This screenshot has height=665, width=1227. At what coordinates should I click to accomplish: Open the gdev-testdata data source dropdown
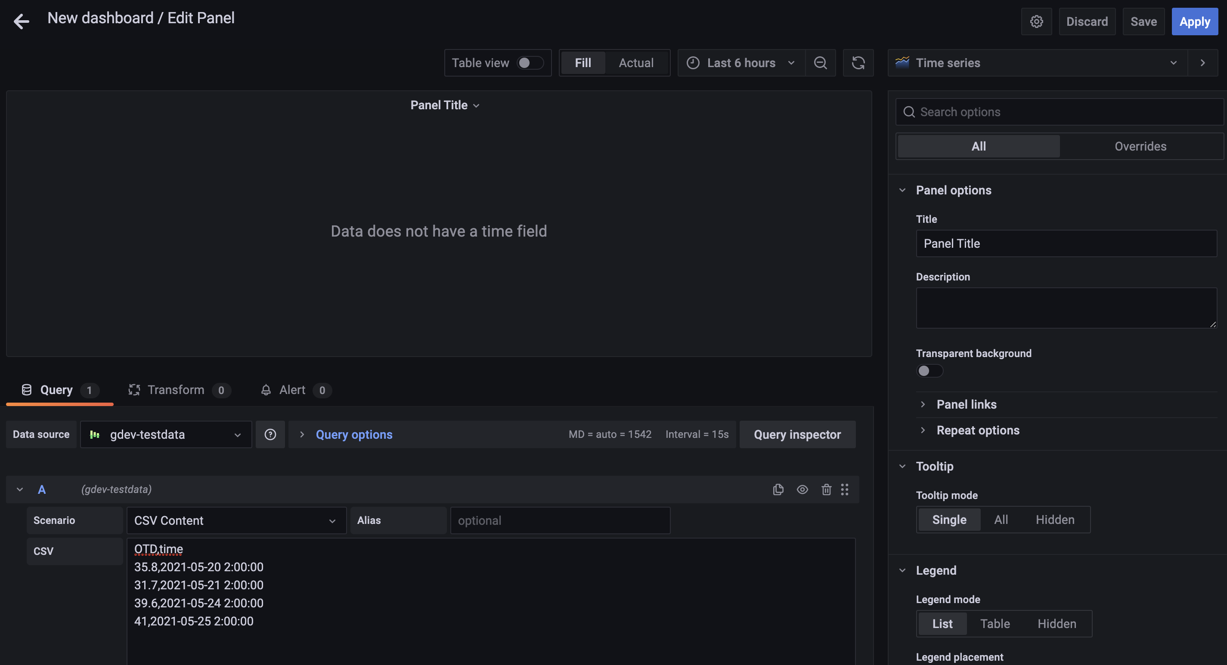click(x=166, y=434)
